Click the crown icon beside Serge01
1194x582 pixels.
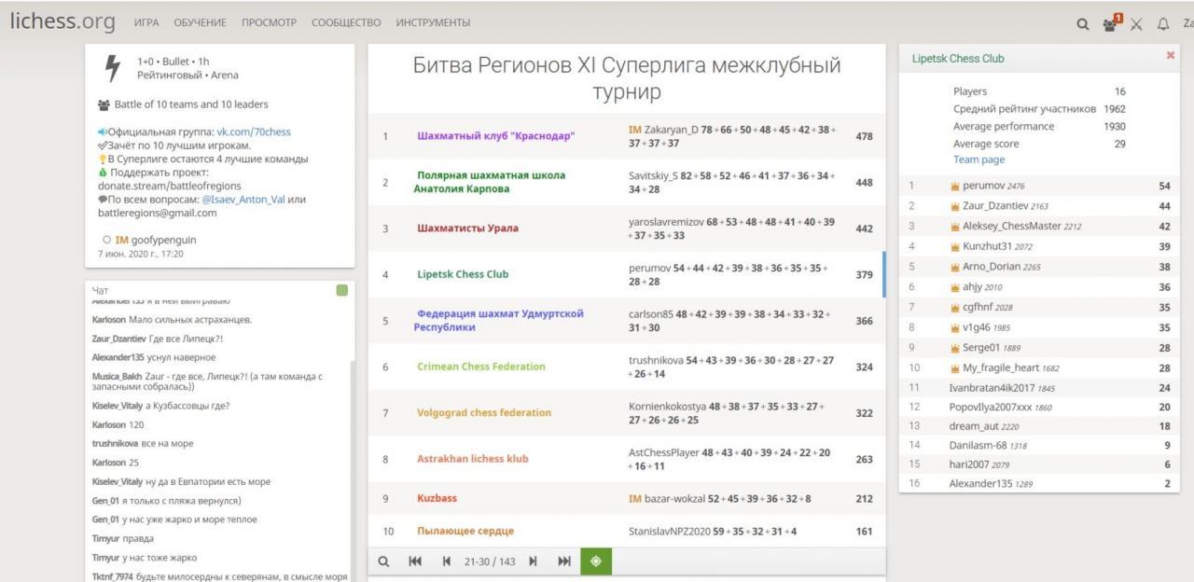click(955, 348)
